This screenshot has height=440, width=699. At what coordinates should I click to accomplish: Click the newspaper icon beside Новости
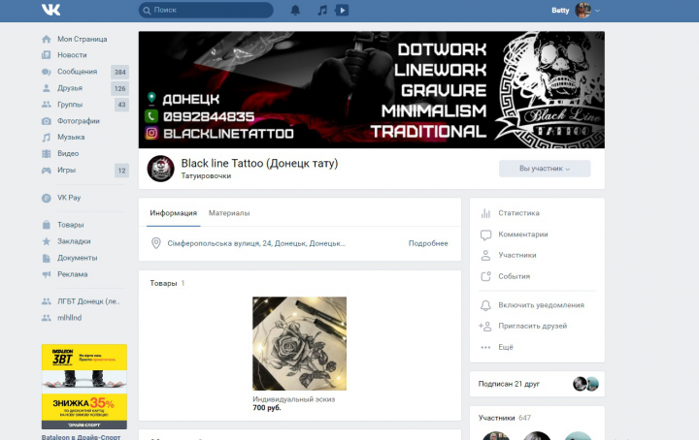point(47,55)
